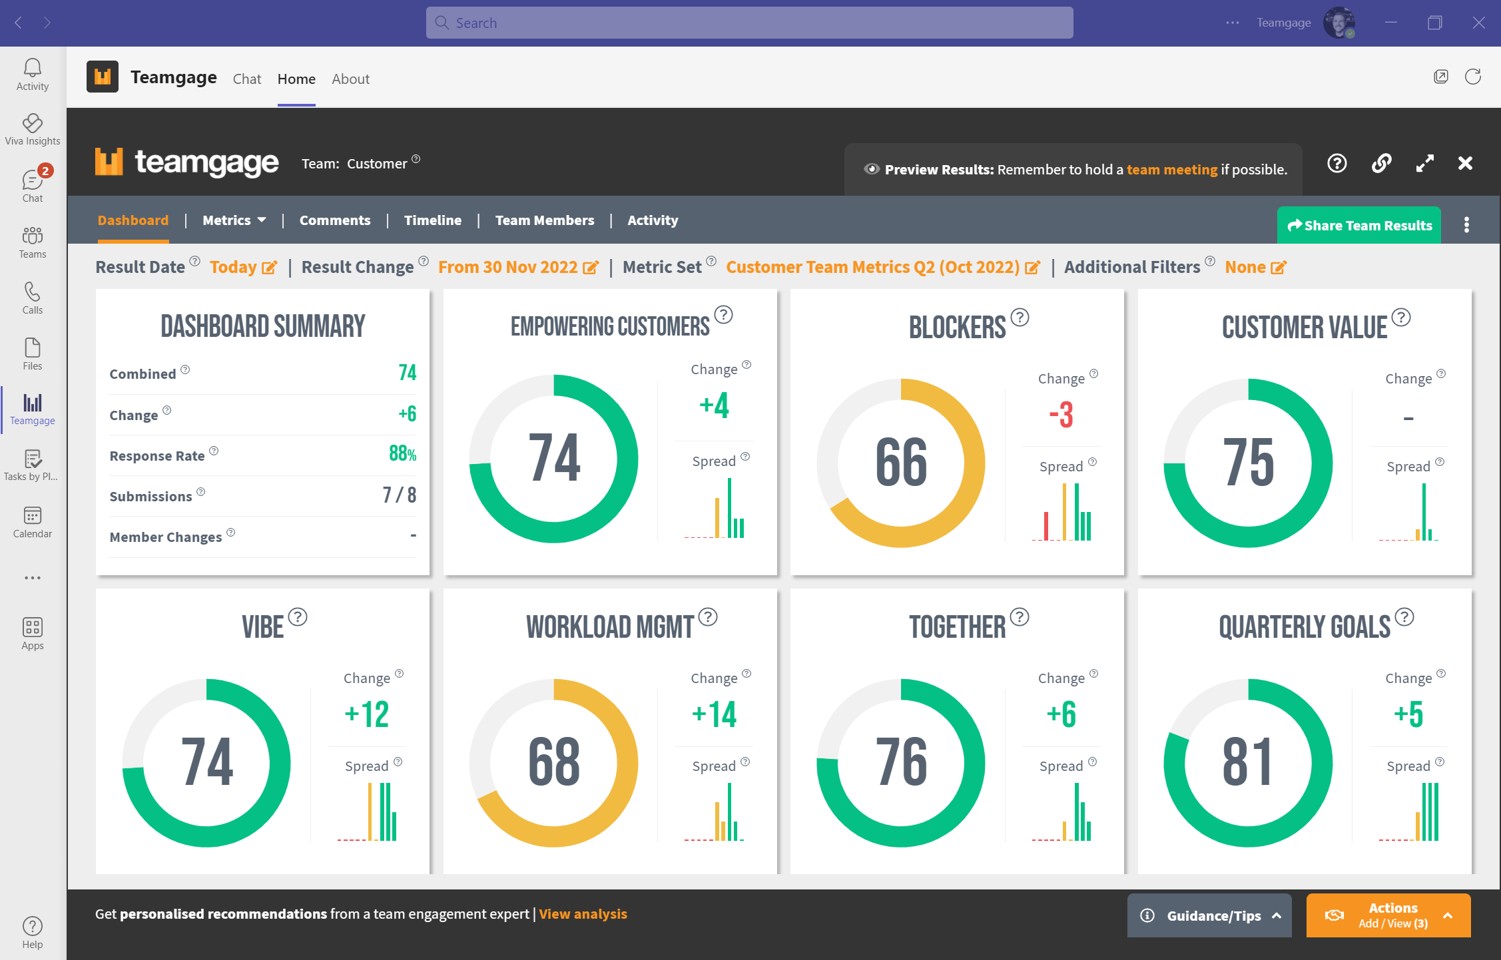
Task: Go back with the left arrow
Action: [x=19, y=23]
